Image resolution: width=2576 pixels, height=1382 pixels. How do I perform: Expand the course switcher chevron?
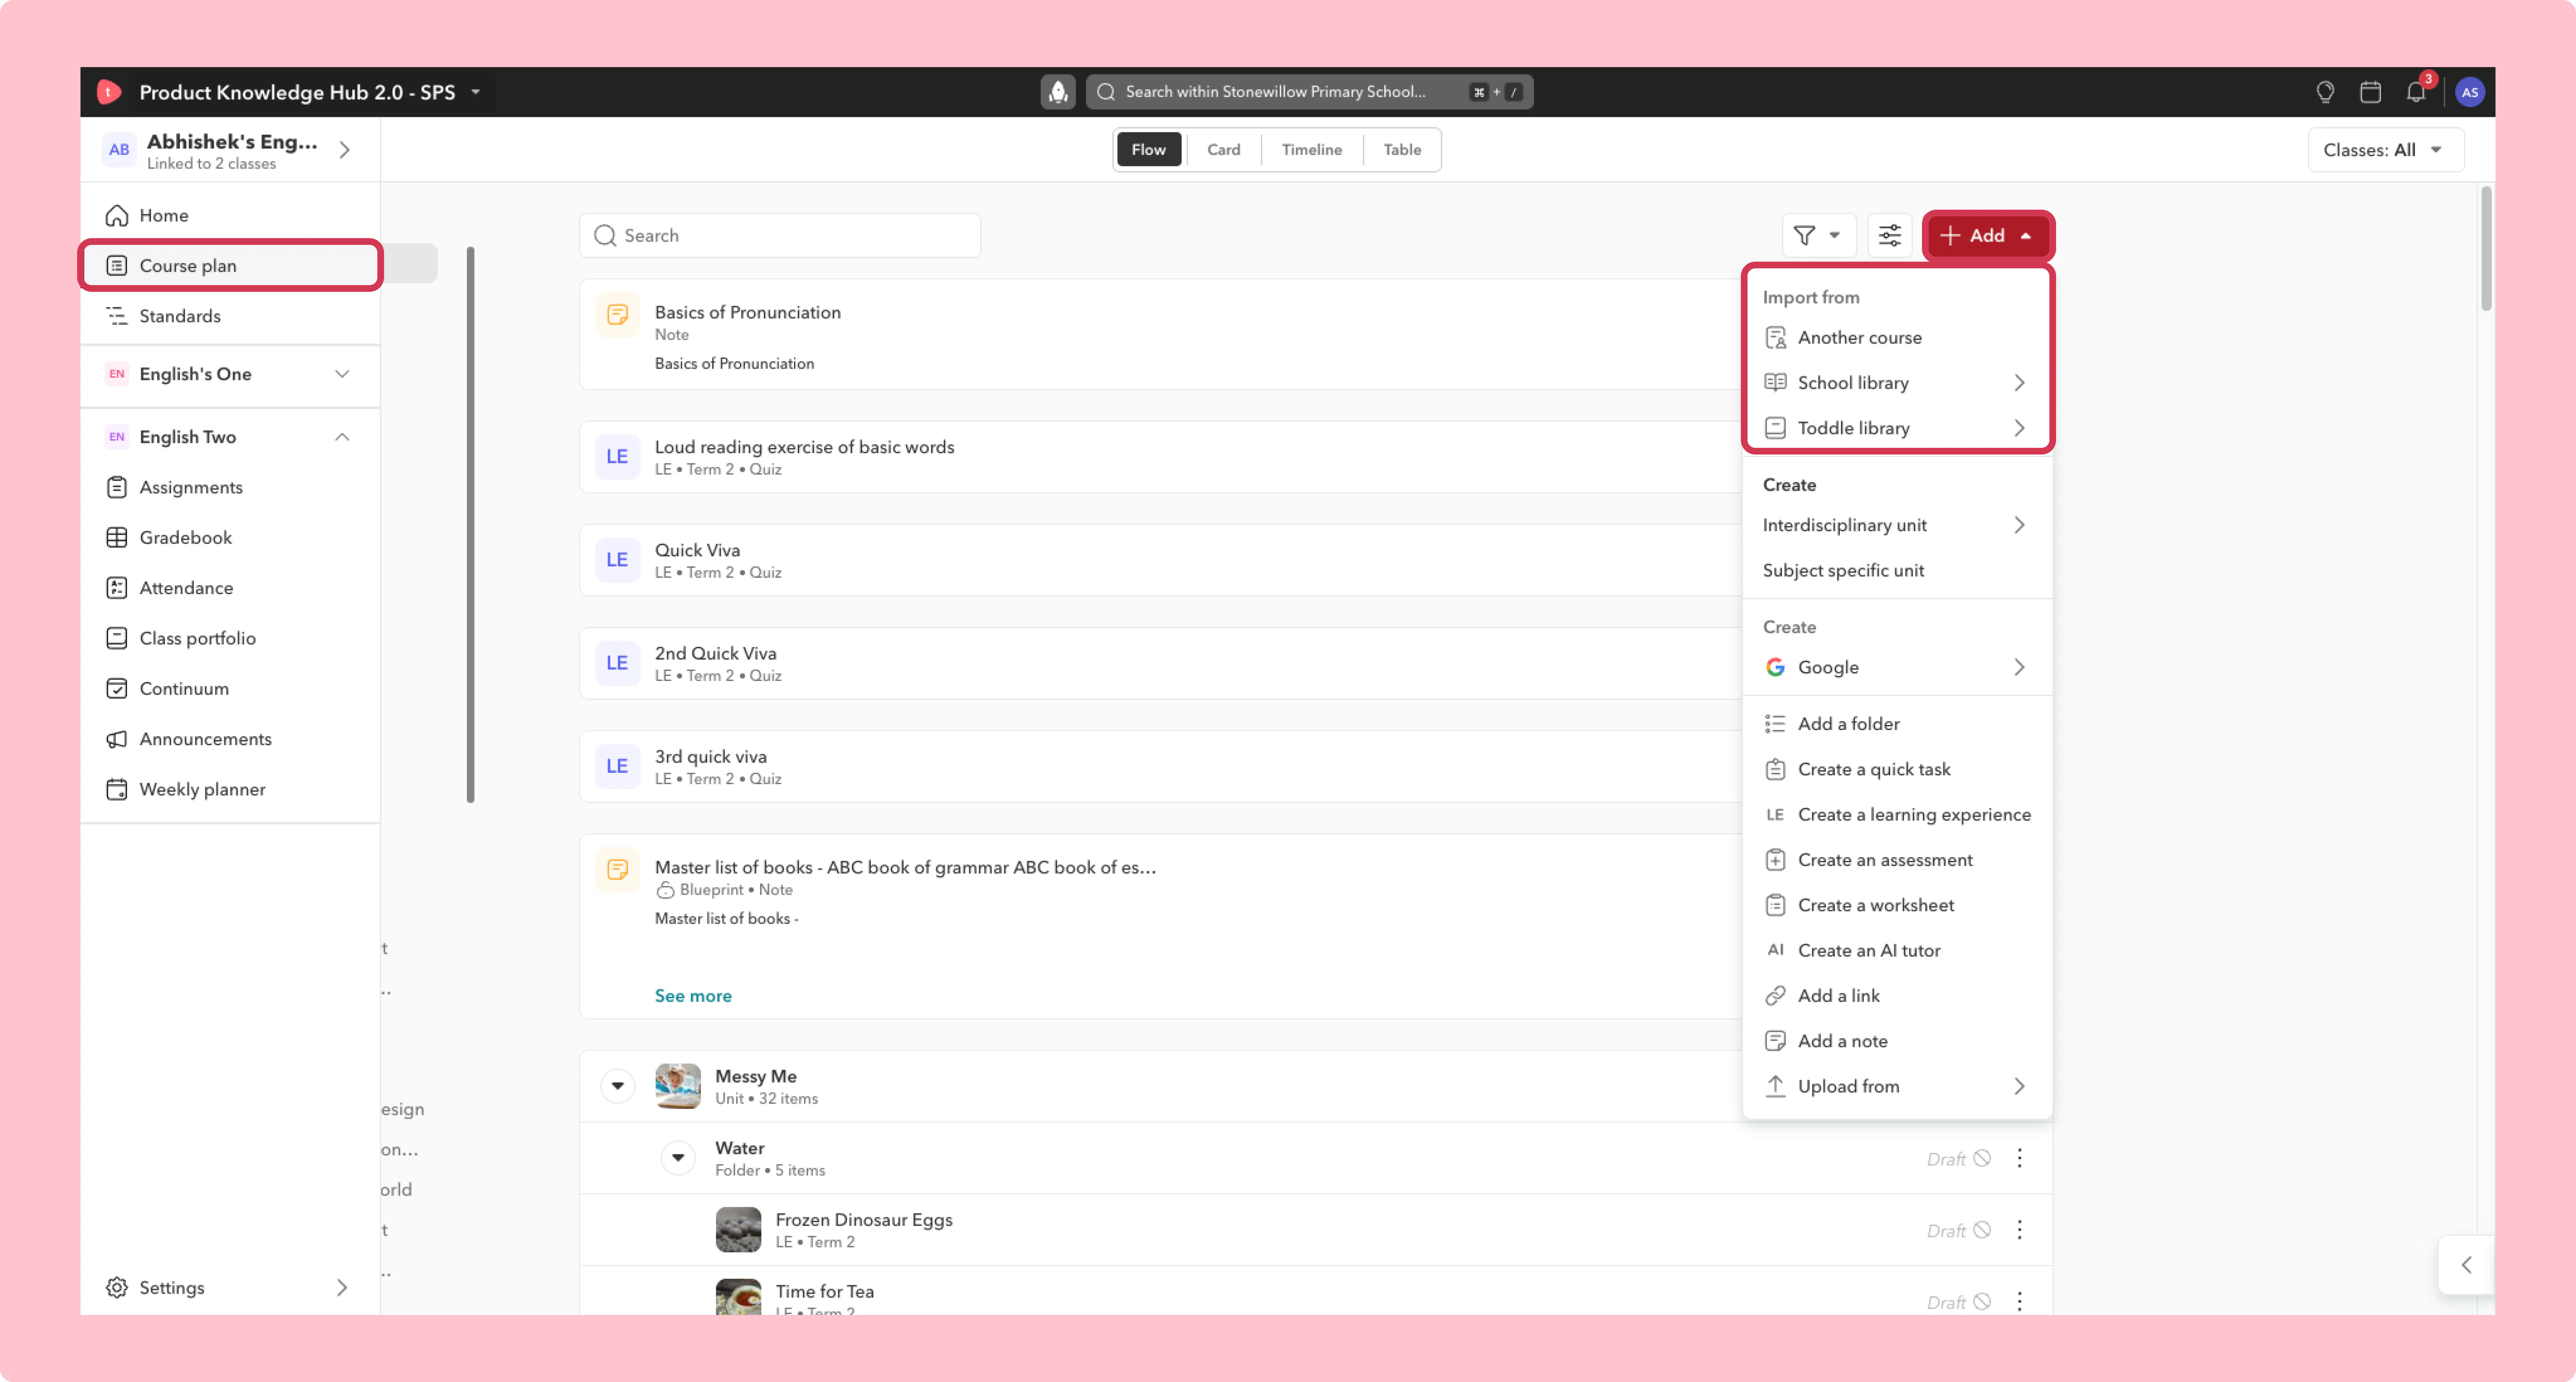point(345,150)
